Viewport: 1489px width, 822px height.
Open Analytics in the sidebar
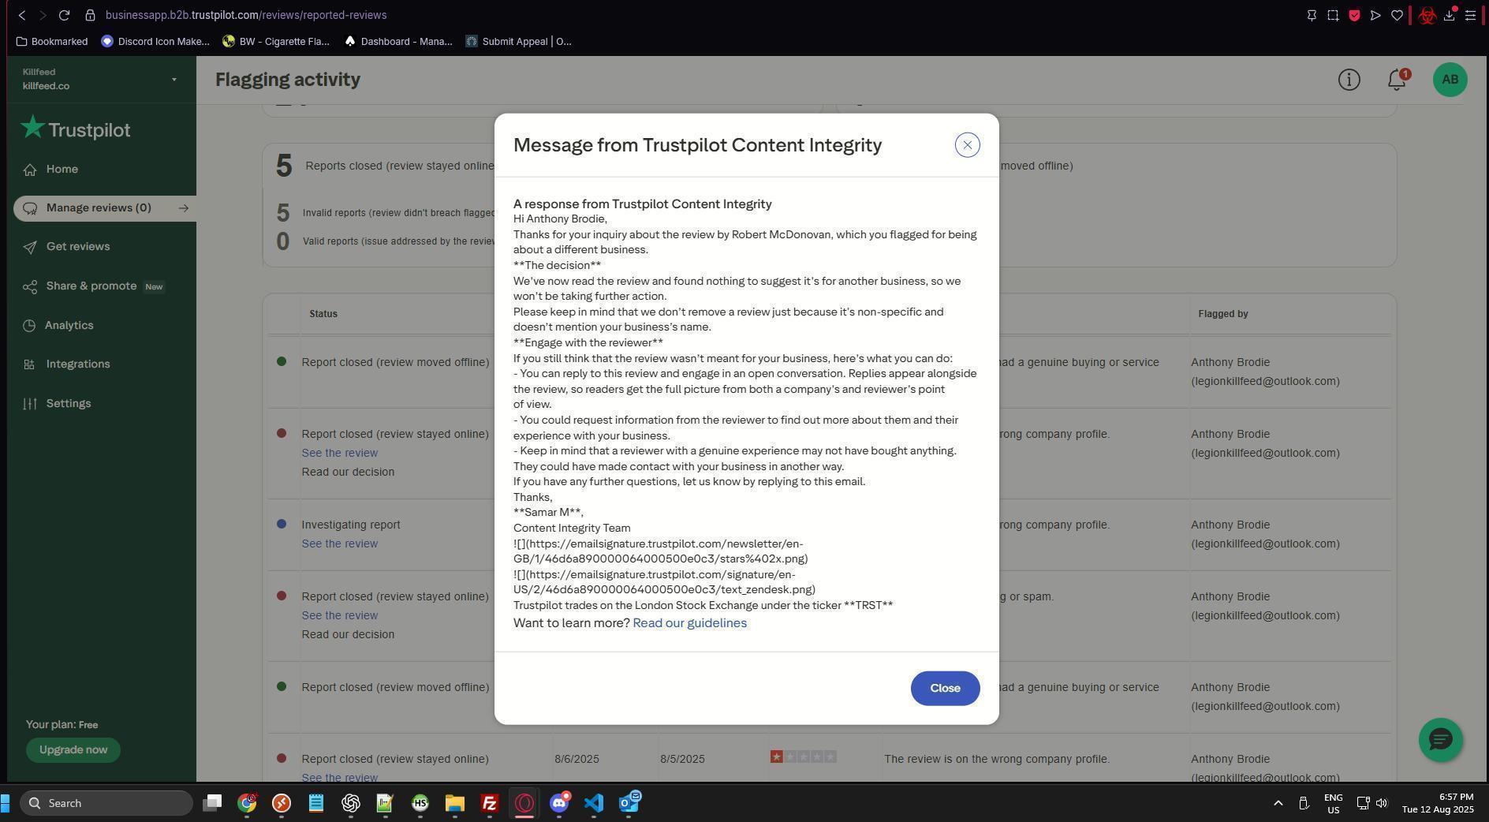click(69, 326)
